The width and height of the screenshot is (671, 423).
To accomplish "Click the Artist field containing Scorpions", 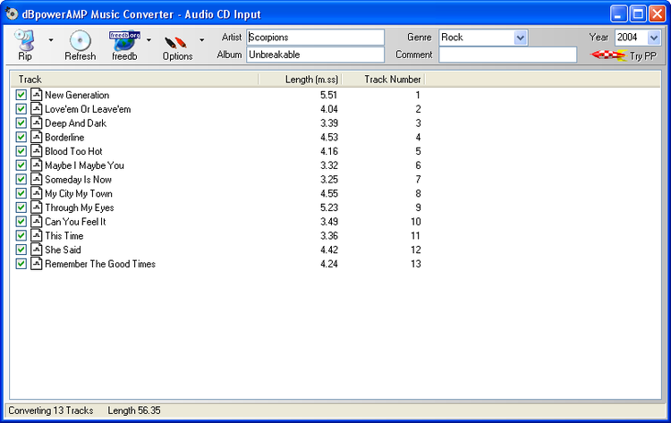I will [x=316, y=38].
